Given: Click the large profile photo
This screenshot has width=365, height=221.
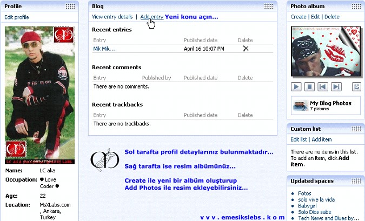Looking at the screenshot, I should pyautogui.click(x=39, y=95).
